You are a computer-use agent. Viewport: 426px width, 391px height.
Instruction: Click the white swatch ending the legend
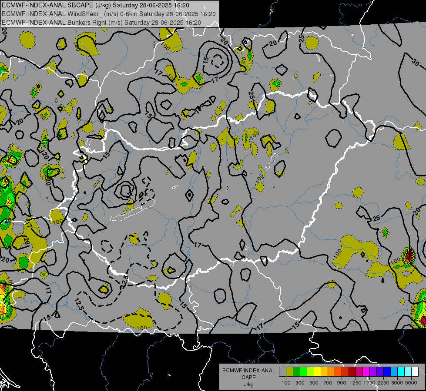(415, 371)
